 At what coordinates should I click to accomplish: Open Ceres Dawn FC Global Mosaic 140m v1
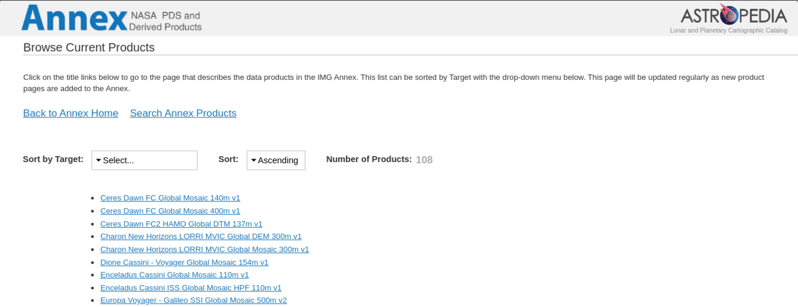(170, 198)
